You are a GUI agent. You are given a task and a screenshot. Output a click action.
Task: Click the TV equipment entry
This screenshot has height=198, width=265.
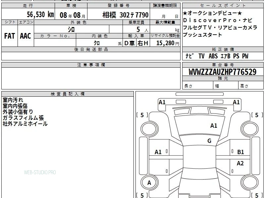pos(201,56)
